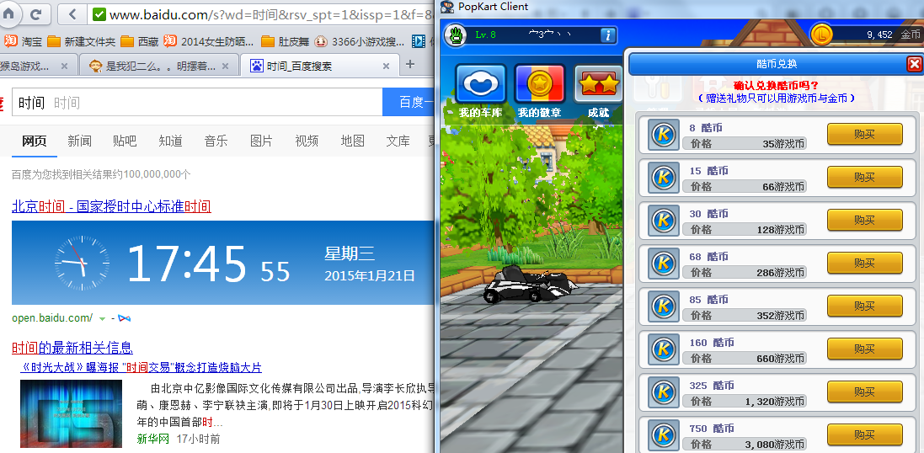The width and height of the screenshot is (924, 453).
Task: Buy the 15 酷币 package
Action: (864, 178)
